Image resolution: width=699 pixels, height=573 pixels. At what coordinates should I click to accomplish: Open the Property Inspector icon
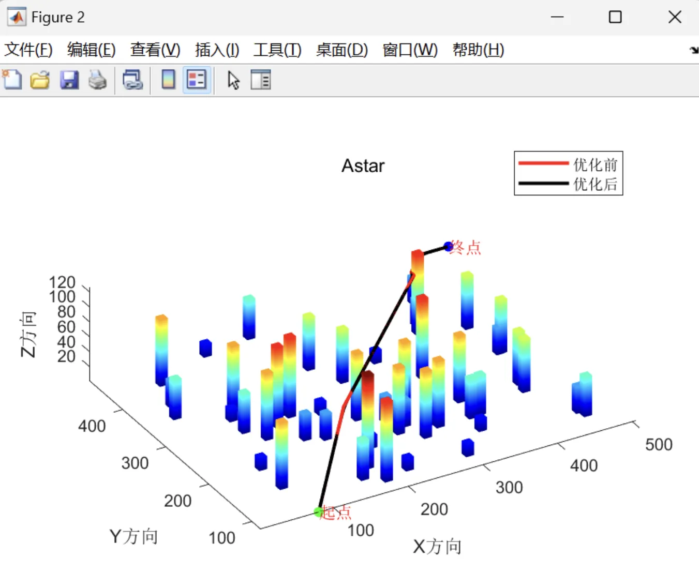pyautogui.click(x=261, y=80)
